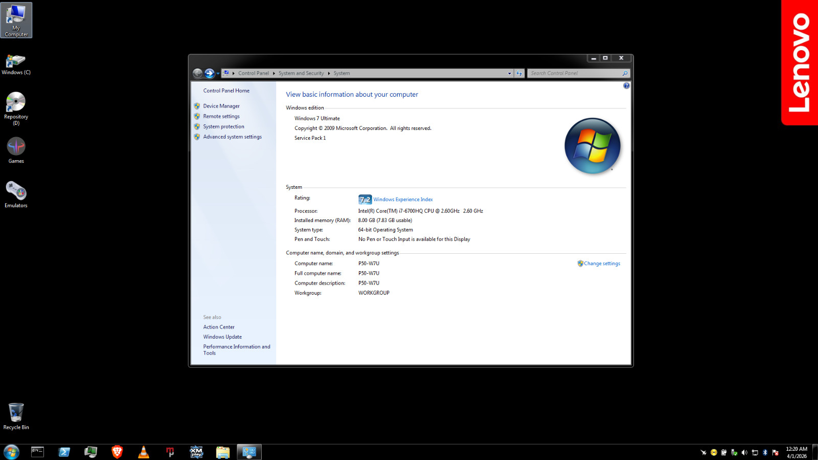Open the Games desktop shortcut
Screen dimensions: 818x460
16,150
